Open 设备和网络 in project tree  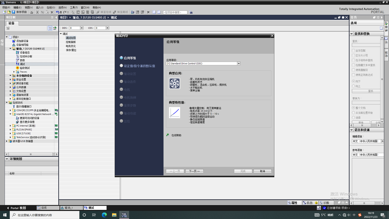pyautogui.click(x=22, y=45)
